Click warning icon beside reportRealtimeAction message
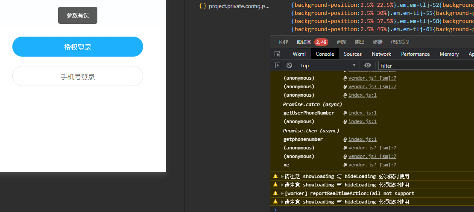474x212 pixels. coord(275,193)
